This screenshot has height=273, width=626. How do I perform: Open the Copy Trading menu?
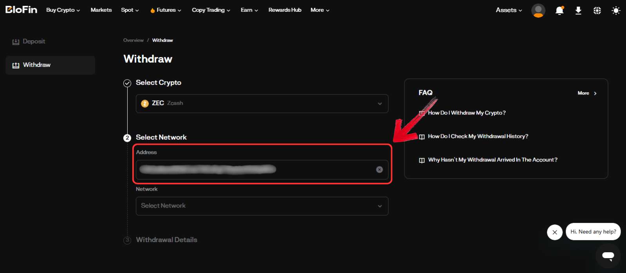click(211, 10)
